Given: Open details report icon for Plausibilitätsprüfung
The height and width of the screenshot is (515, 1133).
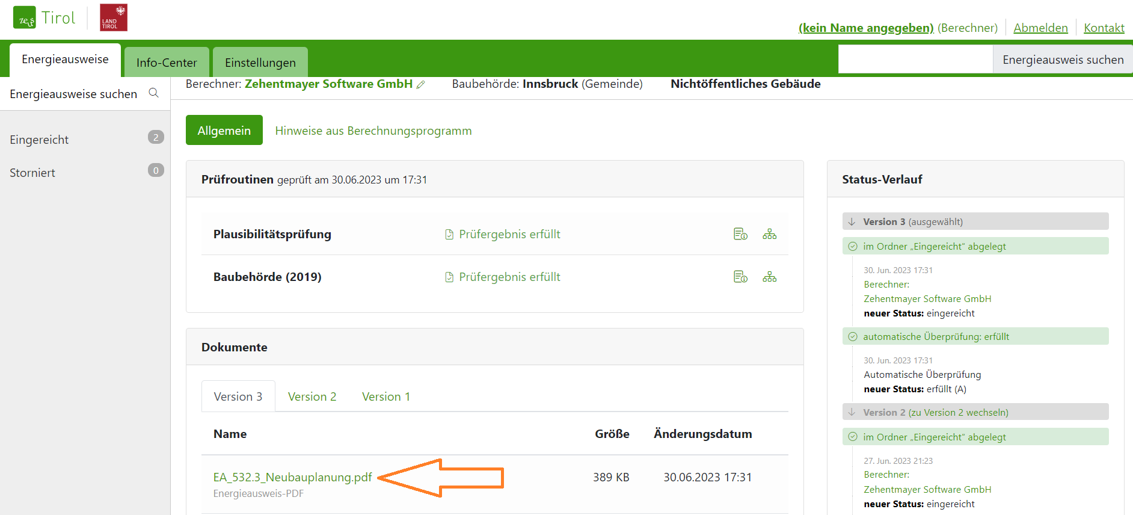Looking at the screenshot, I should (x=740, y=234).
